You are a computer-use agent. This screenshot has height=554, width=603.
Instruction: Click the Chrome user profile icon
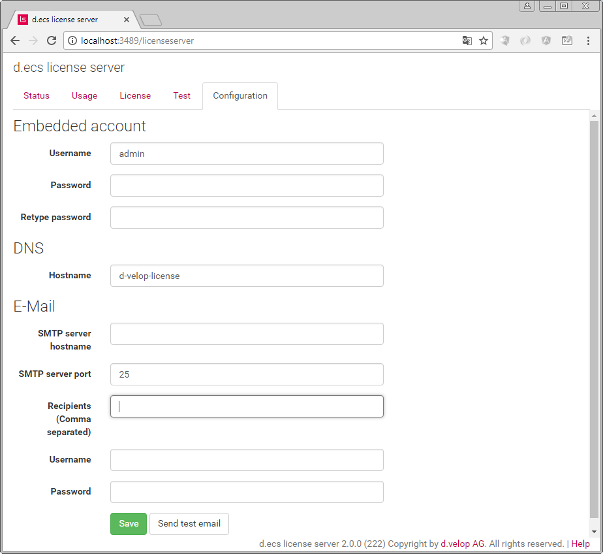[527, 6]
